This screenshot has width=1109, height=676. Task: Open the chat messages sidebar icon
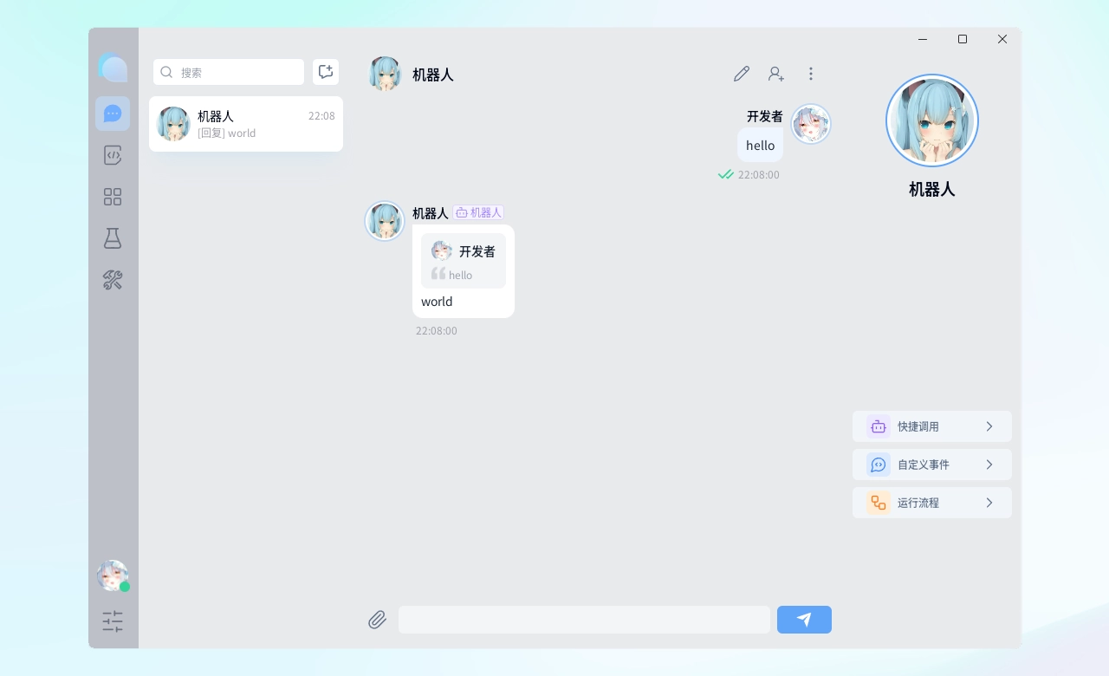pyautogui.click(x=113, y=114)
